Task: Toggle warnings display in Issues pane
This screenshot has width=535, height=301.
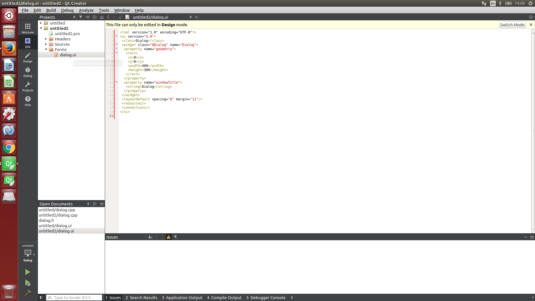Action: coord(169,237)
